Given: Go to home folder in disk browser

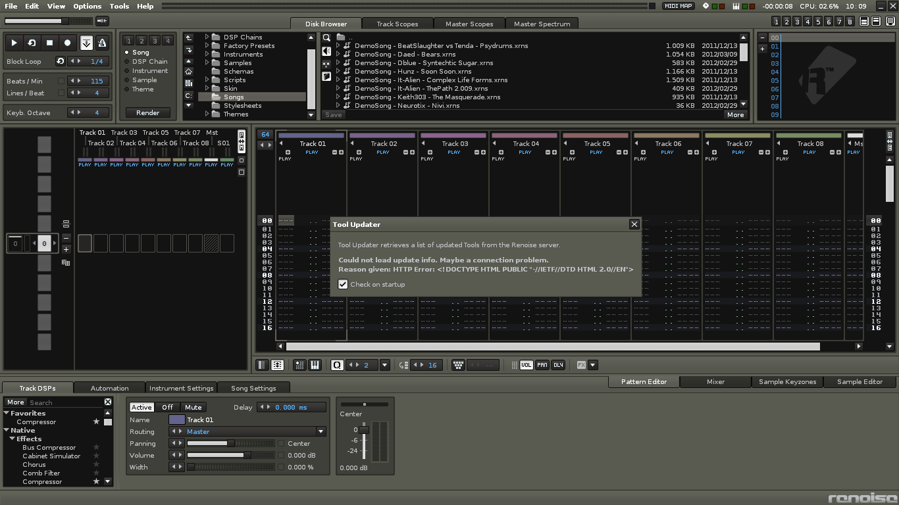Looking at the screenshot, I should [189, 71].
